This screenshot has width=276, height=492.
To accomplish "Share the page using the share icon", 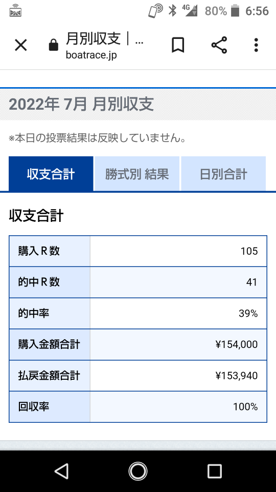I will pos(219,45).
